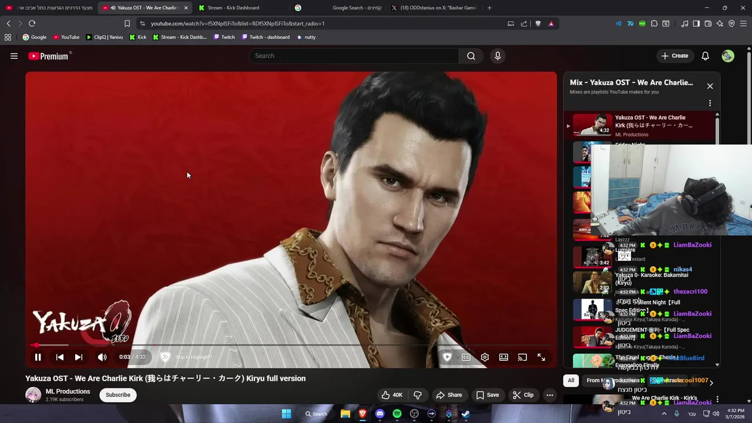
Task: Switch to theater mode
Action: 503,357
